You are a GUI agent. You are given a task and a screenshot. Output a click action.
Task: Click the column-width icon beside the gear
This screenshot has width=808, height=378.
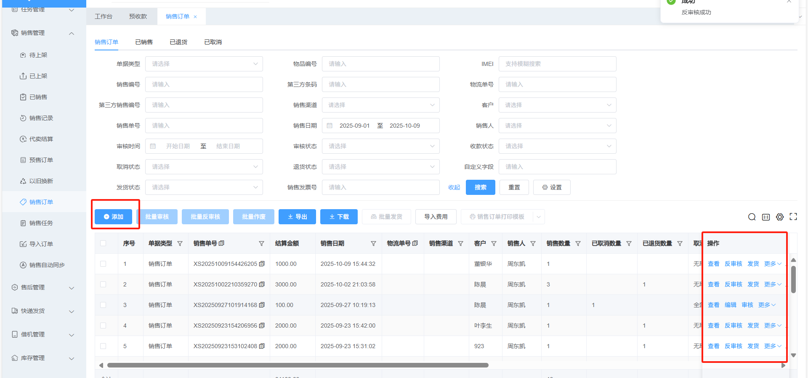[x=766, y=217]
